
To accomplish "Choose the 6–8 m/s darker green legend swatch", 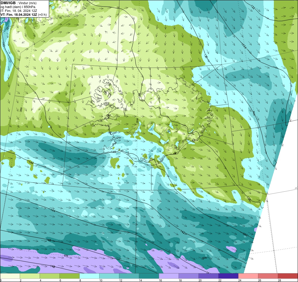I will pos(69,276).
